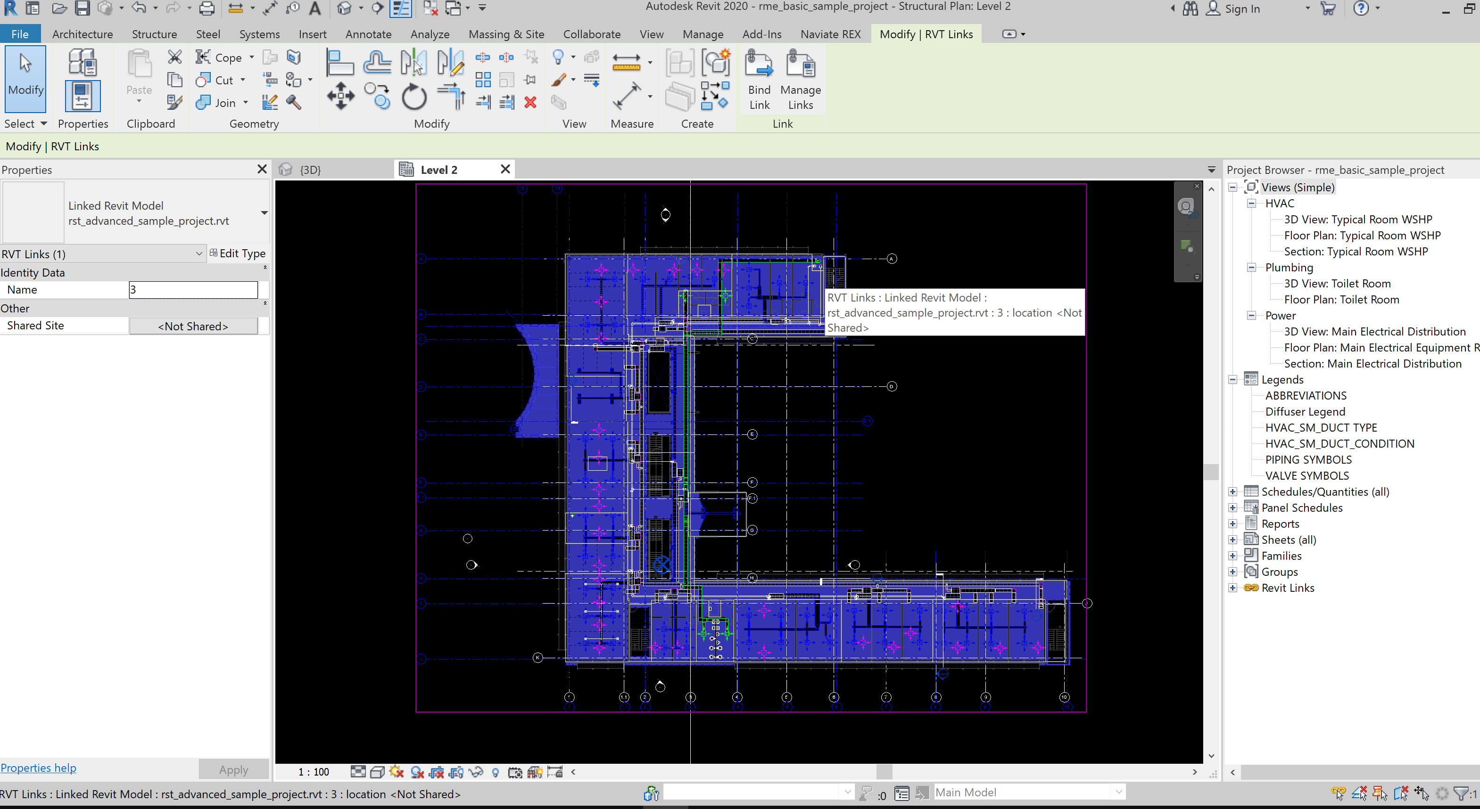Click the Demolish hammer icon
The height and width of the screenshot is (809, 1480).
294,102
